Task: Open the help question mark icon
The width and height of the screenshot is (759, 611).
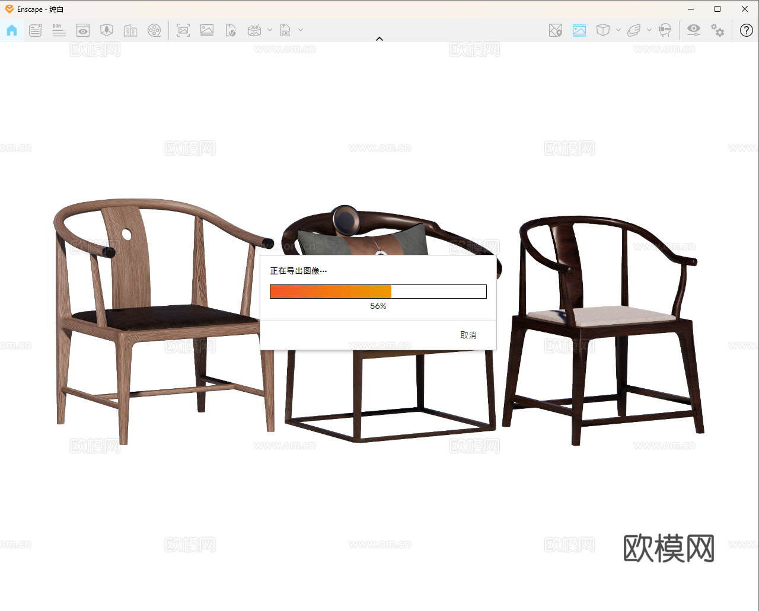Action: (x=747, y=30)
